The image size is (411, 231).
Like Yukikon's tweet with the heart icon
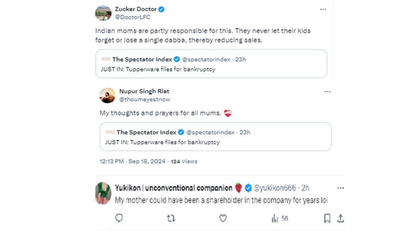[223, 218]
